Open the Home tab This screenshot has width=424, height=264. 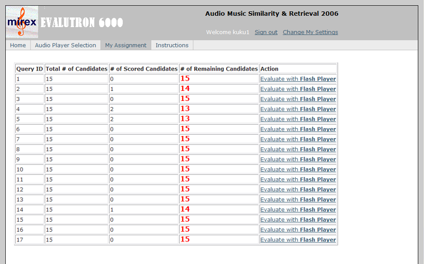(18, 45)
